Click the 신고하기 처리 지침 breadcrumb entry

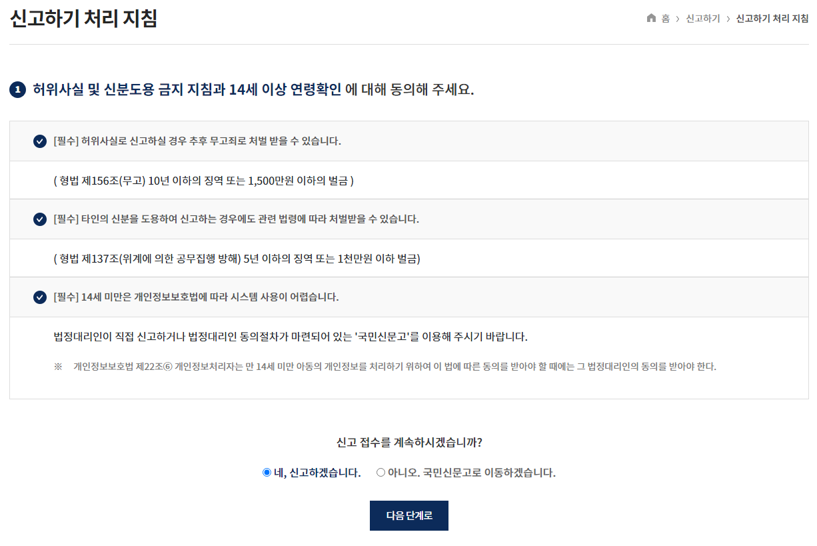[770, 19]
